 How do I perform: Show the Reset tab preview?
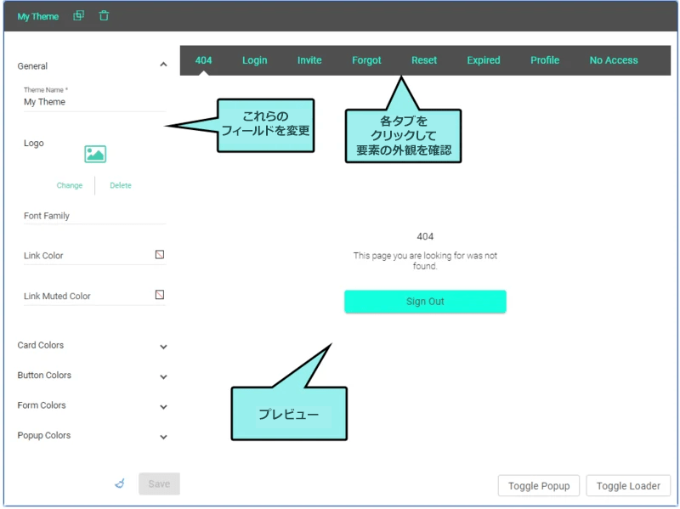click(x=424, y=60)
